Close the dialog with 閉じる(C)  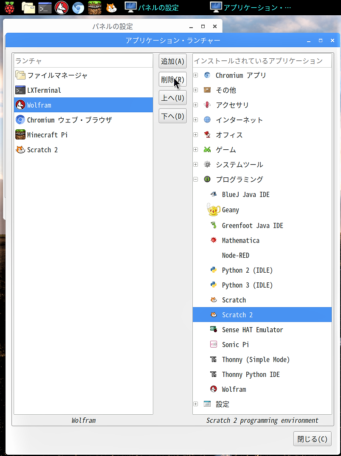tap(312, 439)
